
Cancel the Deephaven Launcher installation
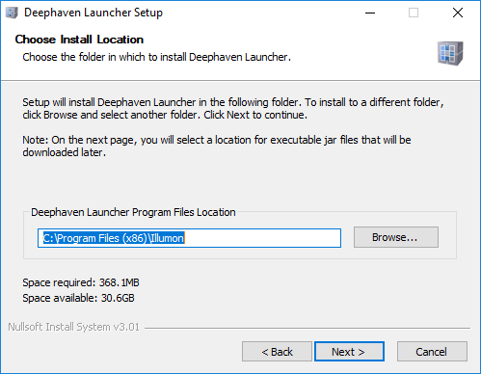(x=432, y=352)
